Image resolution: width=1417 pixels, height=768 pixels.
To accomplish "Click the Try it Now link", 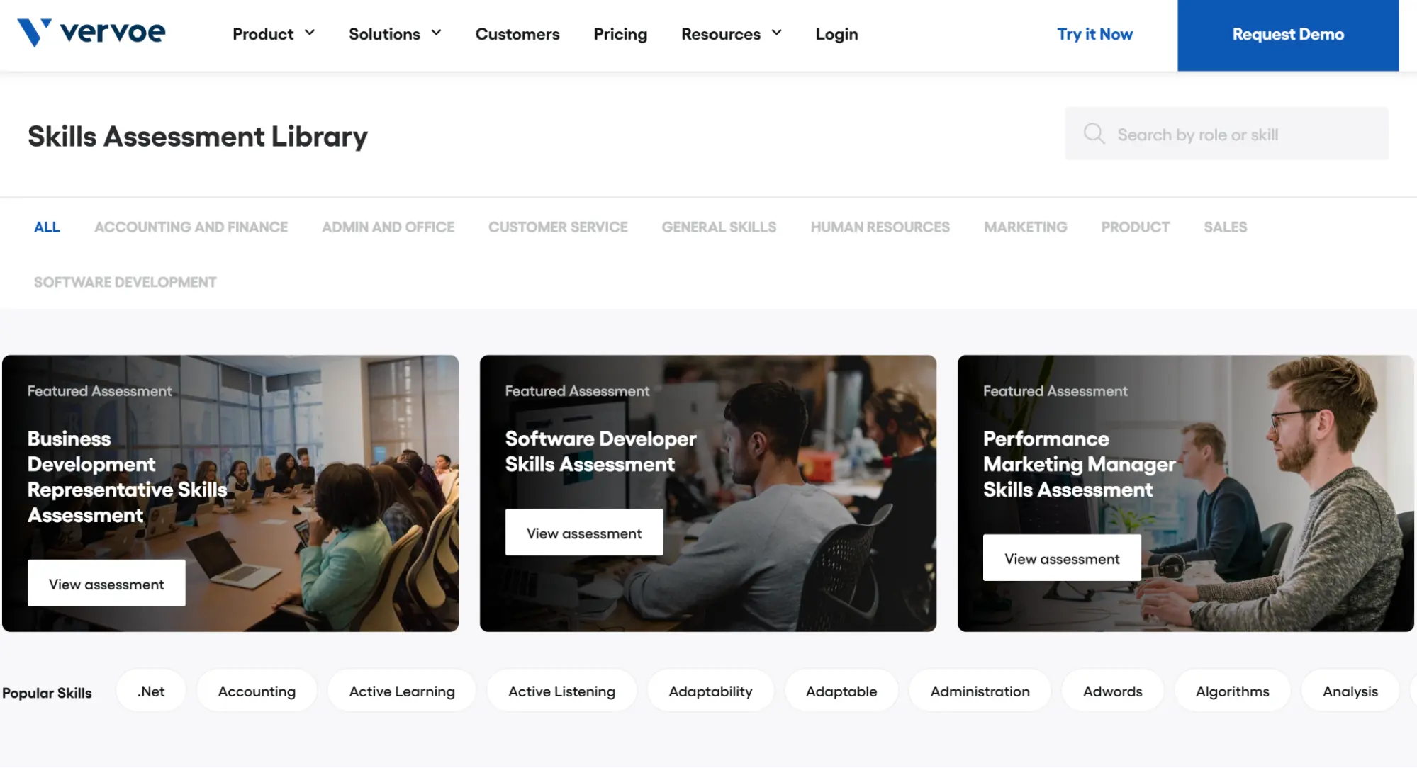I will (x=1094, y=34).
